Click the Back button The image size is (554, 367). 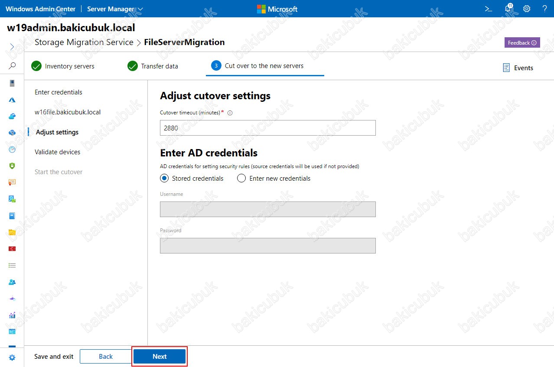[x=106, y=356]
